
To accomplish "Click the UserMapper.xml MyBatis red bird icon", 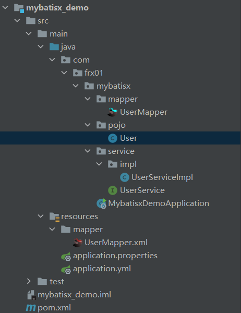I will point(78,243).
